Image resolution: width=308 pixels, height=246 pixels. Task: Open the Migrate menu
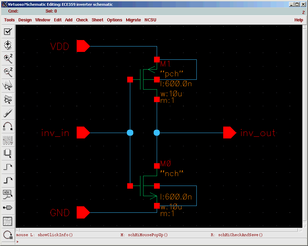pos(133,20)
